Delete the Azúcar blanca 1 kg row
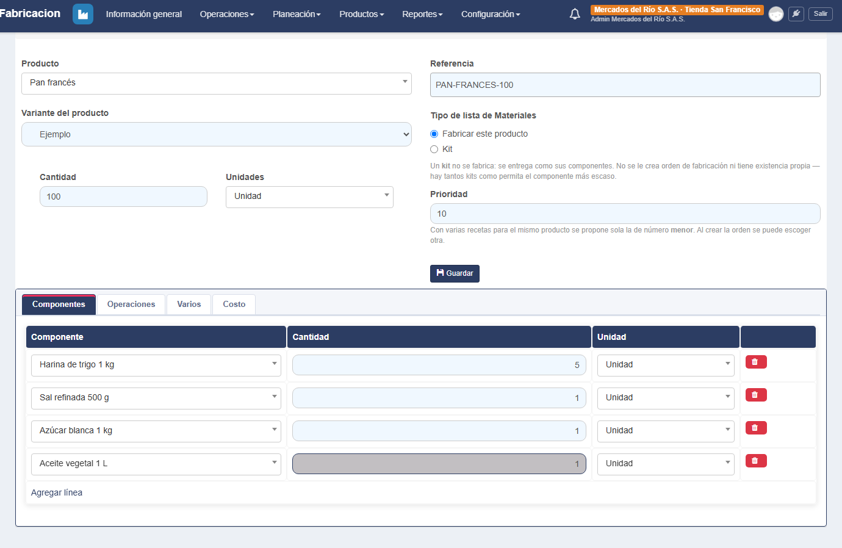Image resolution: width=842 pixels, height=548 pixels. pyautogui.click(x=756, y=428)
